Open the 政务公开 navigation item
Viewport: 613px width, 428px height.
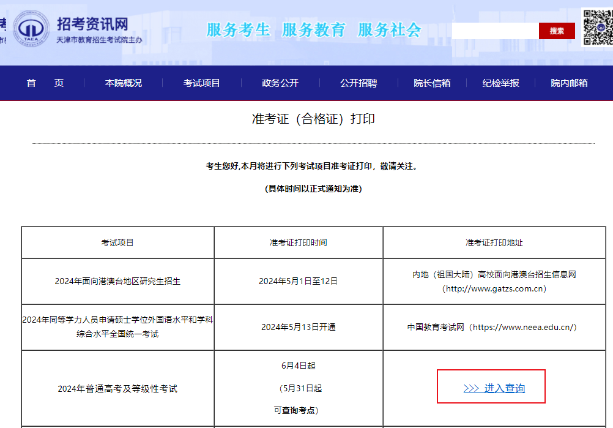[280, 83]
